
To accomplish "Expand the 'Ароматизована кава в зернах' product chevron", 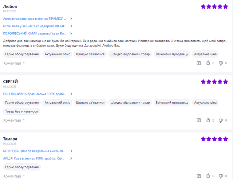I will (71, 19).
